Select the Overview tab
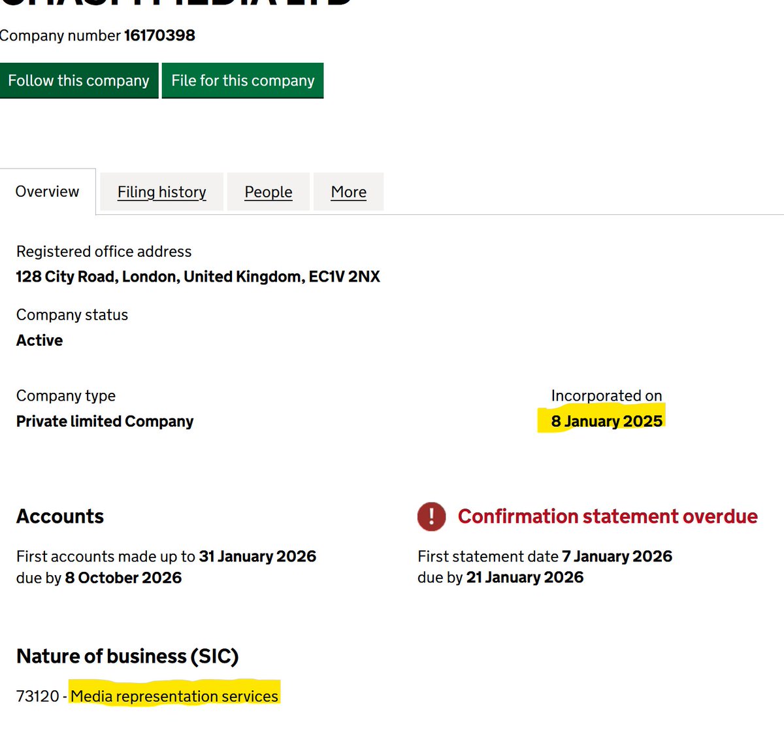The image size is (784, 730). [48, 191]
